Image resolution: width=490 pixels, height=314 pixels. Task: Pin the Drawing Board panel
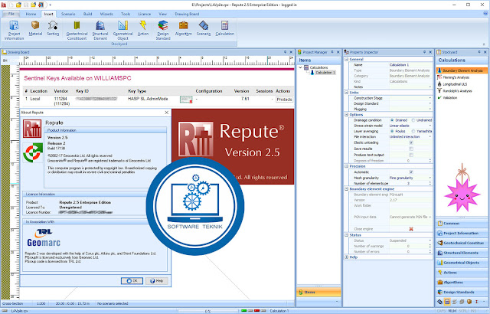coord(285,52)
